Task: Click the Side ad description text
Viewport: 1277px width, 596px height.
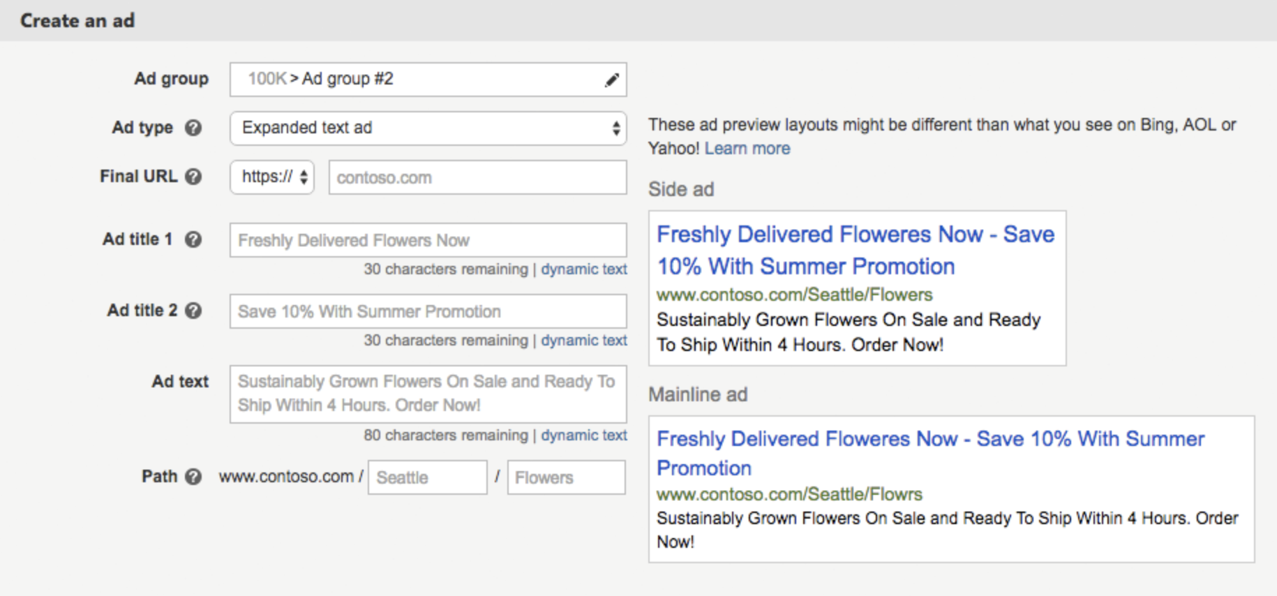Action: [x=849, y=332]
